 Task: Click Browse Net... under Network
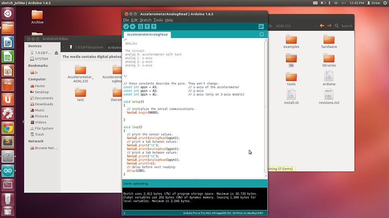click(44, 148)
